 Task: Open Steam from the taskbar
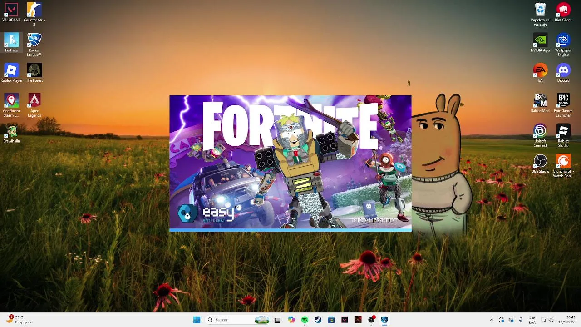pos(318,320)
